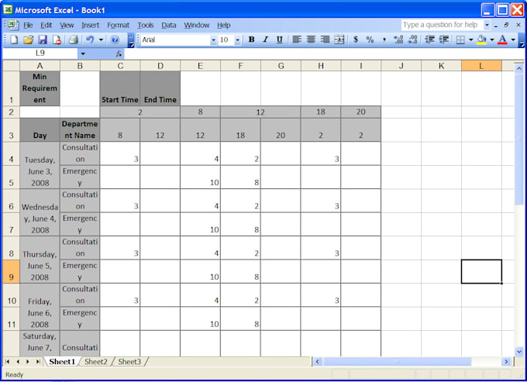Toggle Italic formatting
The height and width of the screenshot is (382, 527).
click(x=266, y=40)
